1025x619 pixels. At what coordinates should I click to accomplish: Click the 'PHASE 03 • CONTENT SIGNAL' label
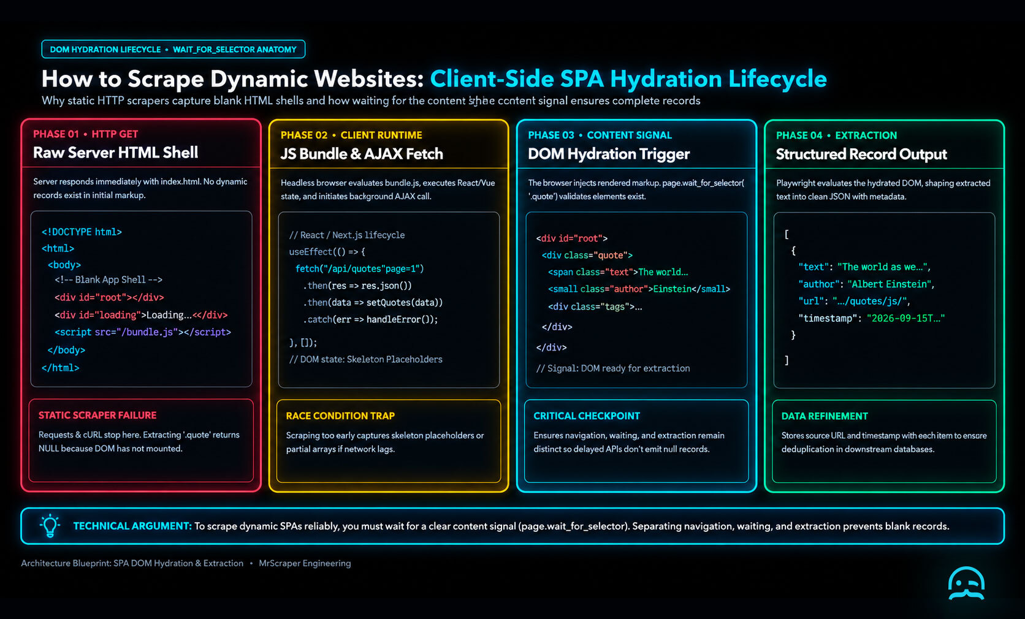pyautogui.click(x=600, y=135)
